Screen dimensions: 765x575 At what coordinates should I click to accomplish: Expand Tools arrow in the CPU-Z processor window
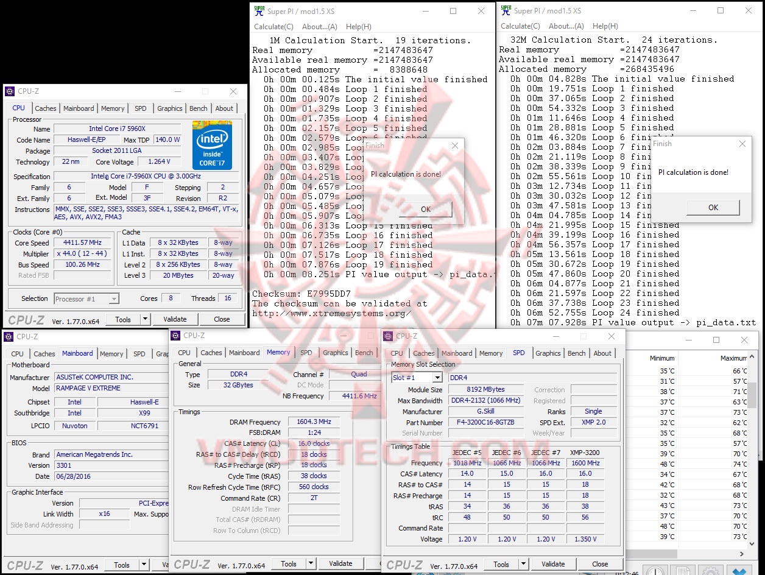[145, 319]
